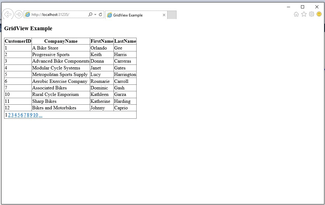
Task: Click first name 'Orlando'
Action: point(99,48)
